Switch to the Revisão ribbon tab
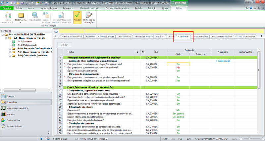 (138, 8)
